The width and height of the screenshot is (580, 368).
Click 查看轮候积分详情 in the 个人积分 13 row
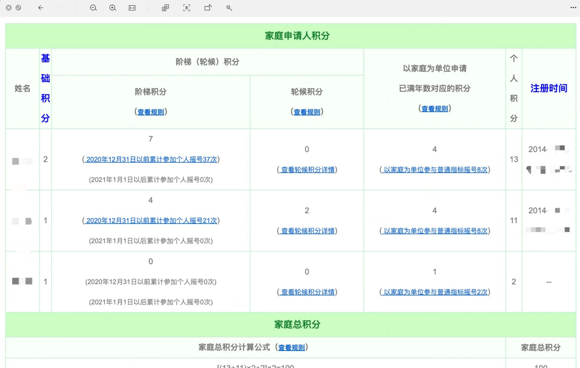coord(307,170)
